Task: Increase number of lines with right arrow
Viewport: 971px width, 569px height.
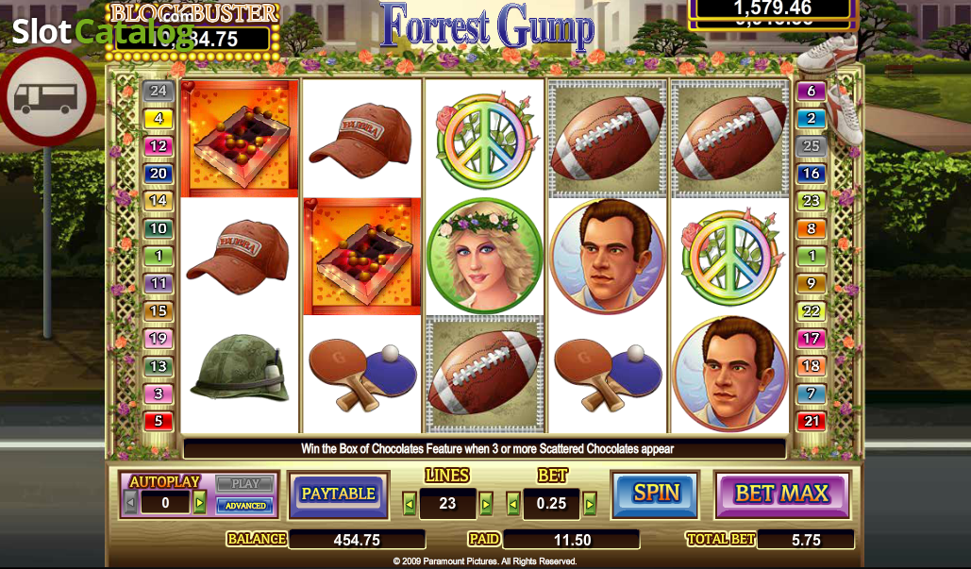Action: (x=486, y=503)
